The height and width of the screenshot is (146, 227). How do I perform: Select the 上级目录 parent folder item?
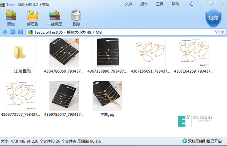21,56
